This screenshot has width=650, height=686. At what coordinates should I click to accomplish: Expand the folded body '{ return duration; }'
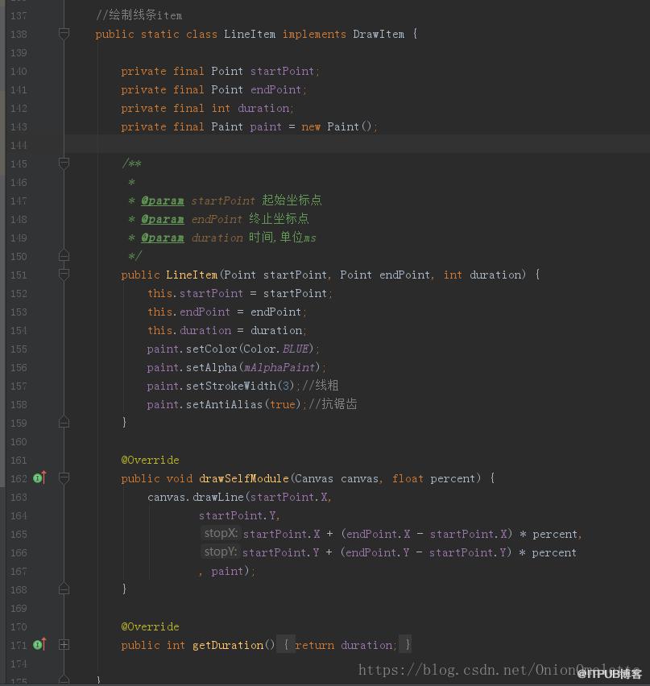(x=345, y=645)
